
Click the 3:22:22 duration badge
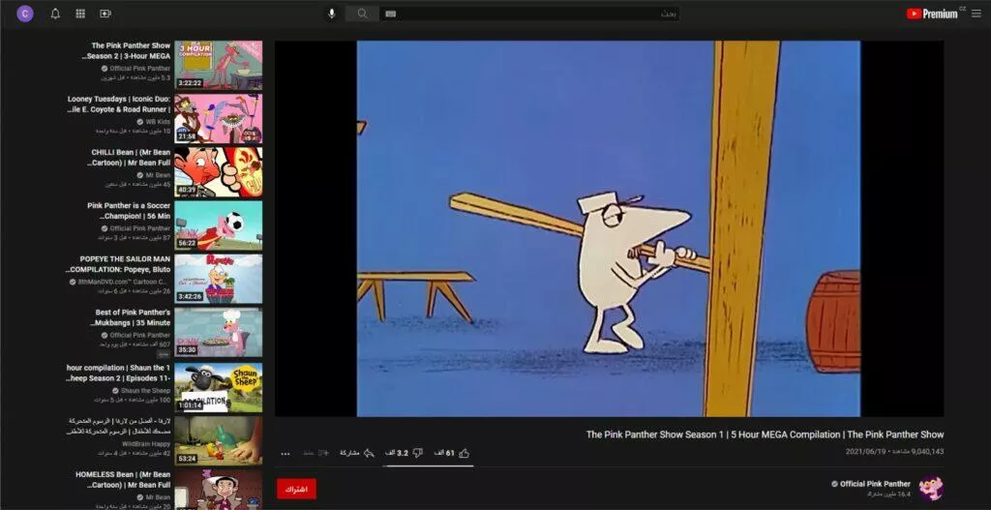190,83
